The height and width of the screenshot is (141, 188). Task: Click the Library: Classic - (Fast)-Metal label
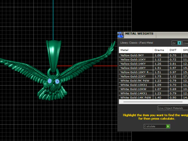click(137, 43)
